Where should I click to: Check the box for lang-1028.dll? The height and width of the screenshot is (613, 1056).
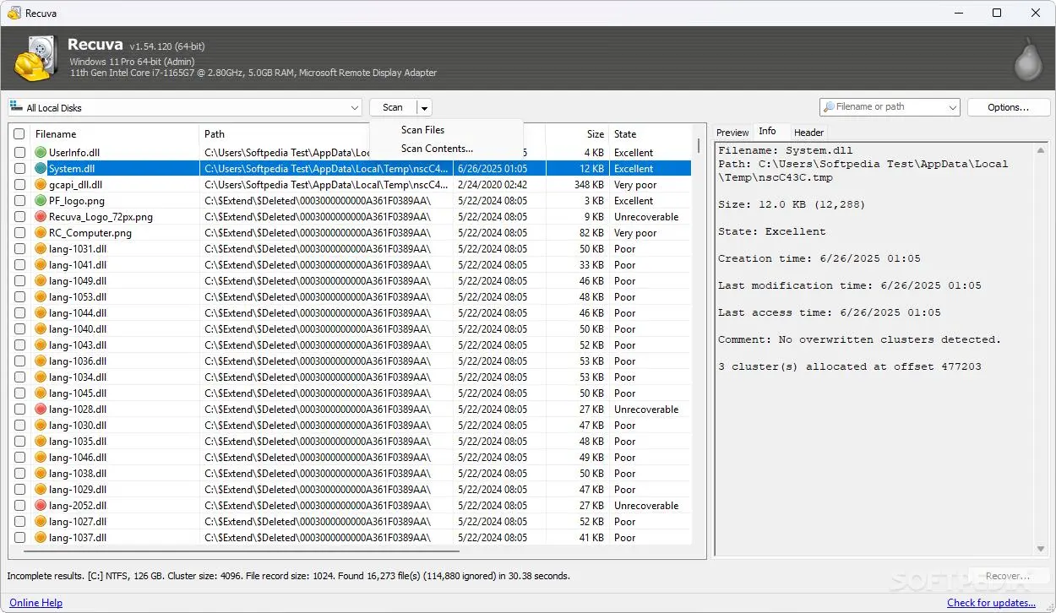click(x=19, y=410)
